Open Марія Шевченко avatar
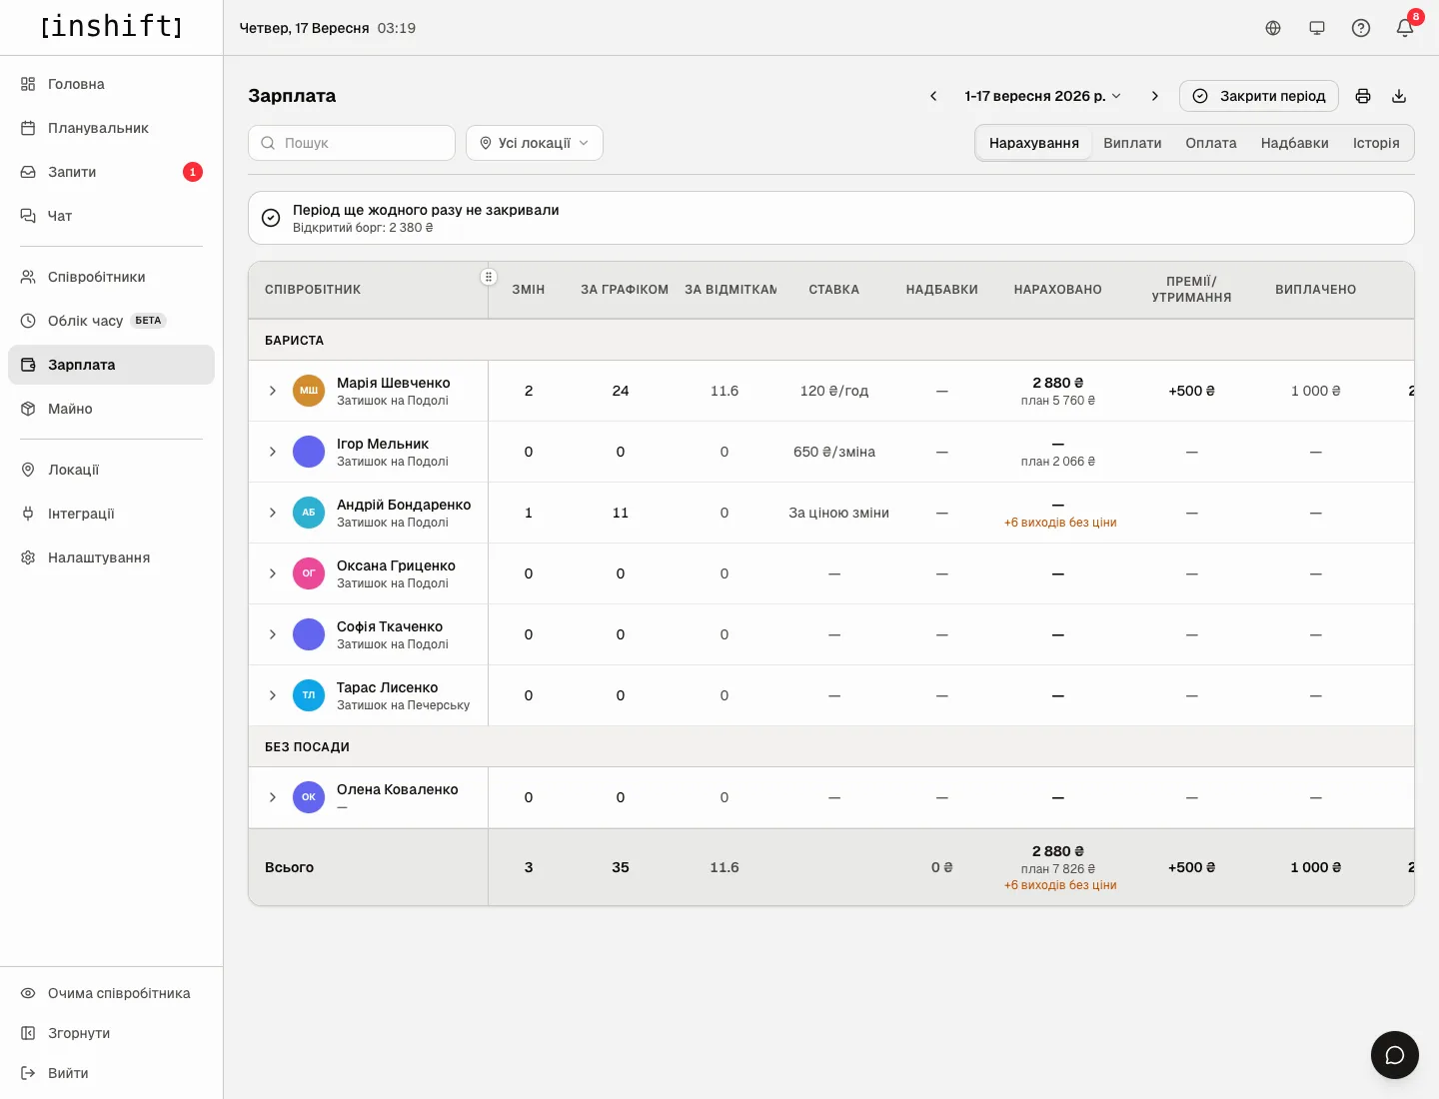 [x=309, y=391]
